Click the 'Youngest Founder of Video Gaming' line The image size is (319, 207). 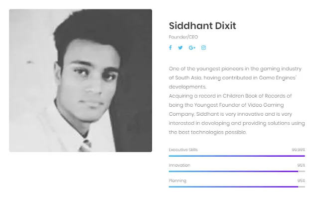pyautogui.click(x=239, y=105)
